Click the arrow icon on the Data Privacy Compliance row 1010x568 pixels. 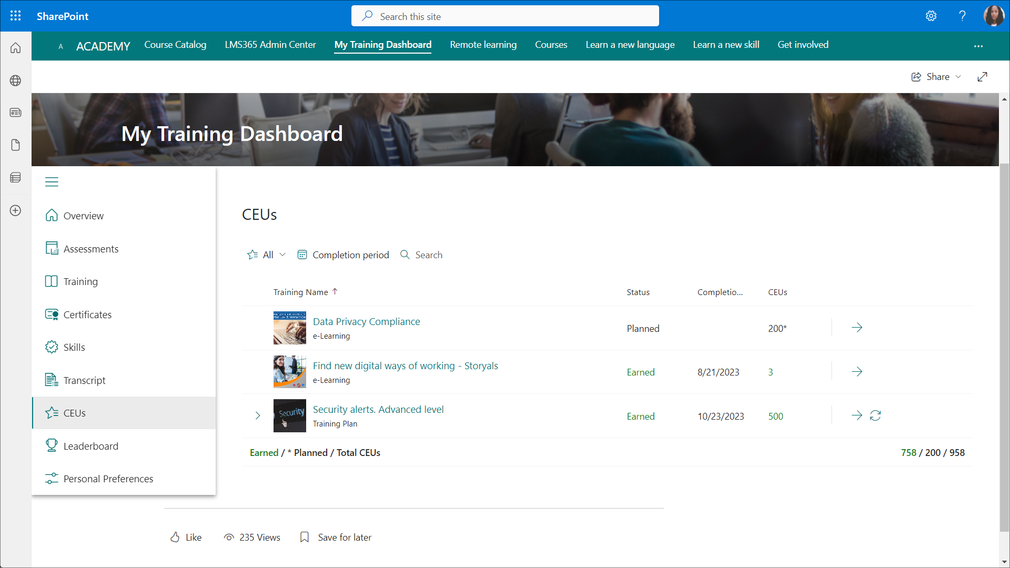pyautogui.click(x=857, y=328)
